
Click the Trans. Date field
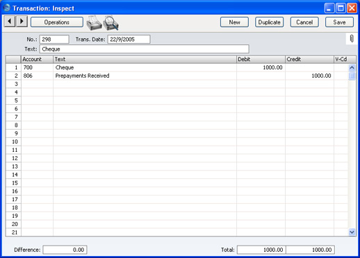point(129,40)
